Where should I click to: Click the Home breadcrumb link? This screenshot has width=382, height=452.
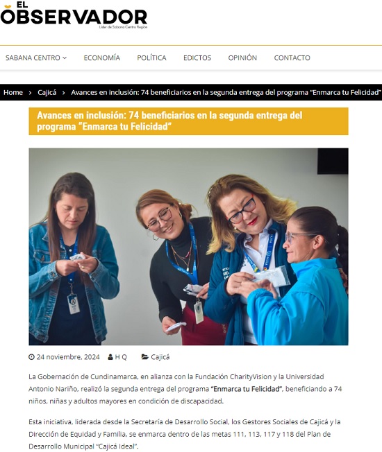click(x=13, y=92)
